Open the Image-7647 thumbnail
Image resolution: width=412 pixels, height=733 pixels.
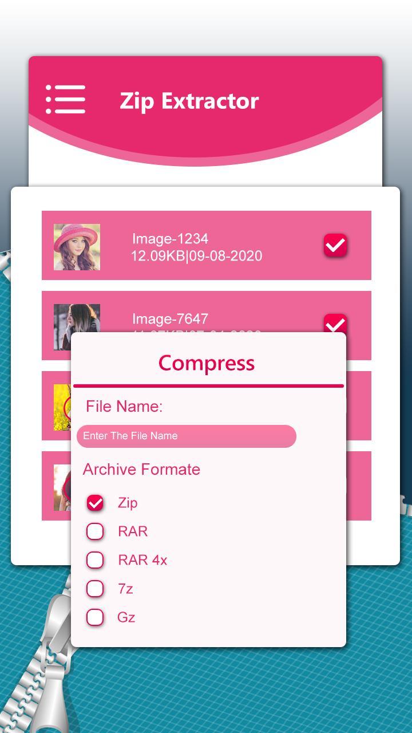click(x=77, y=318)
